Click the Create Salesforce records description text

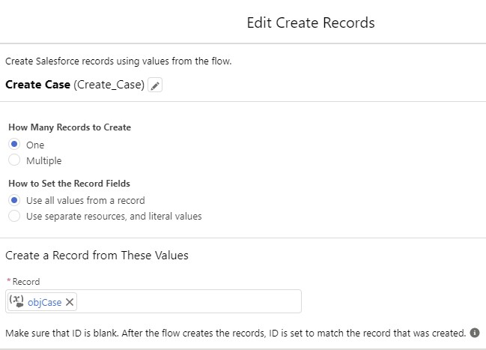118,61
